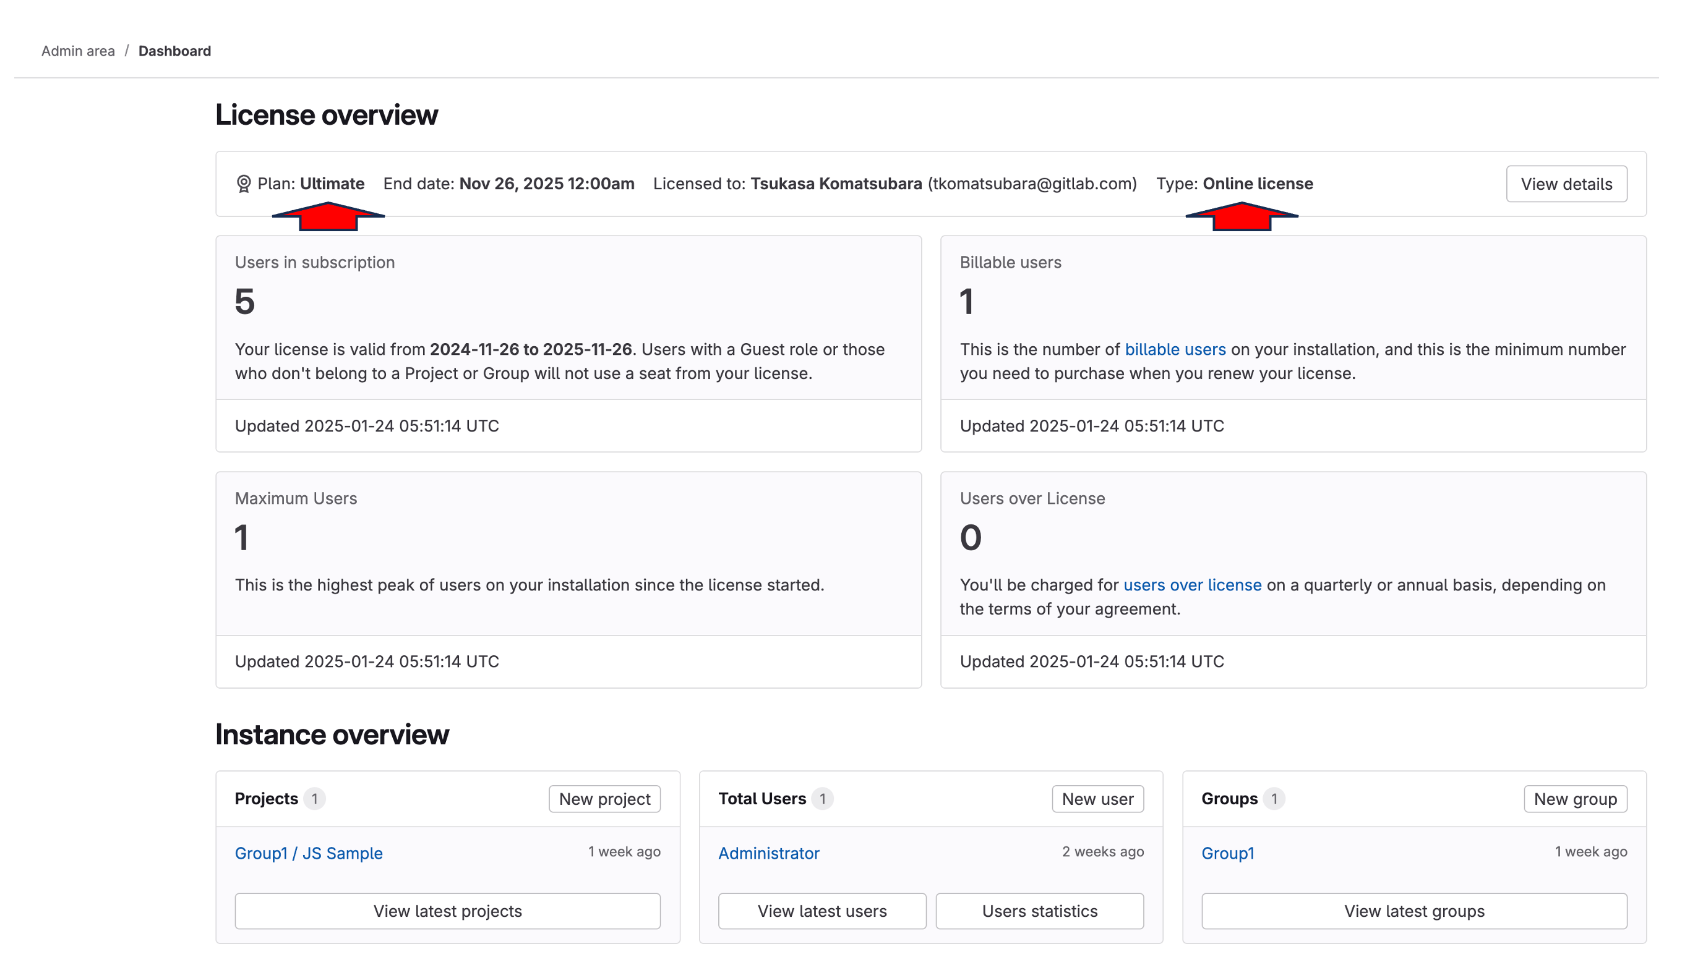Open the Administrator user profile
Viewport: 1690px width, 978px height.
click(x=768, y=853)
